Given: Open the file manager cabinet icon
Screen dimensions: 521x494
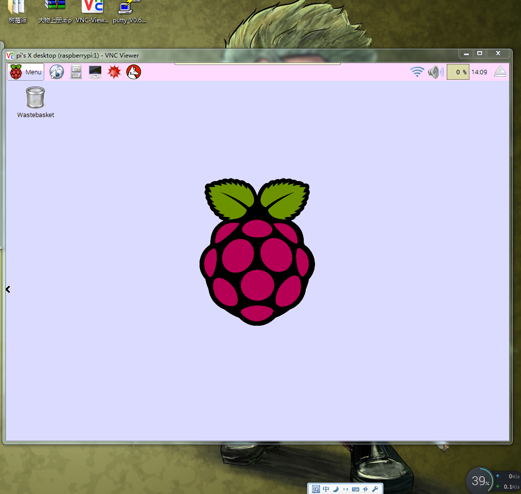Looking at the screenshot, I should click(76, 72).
